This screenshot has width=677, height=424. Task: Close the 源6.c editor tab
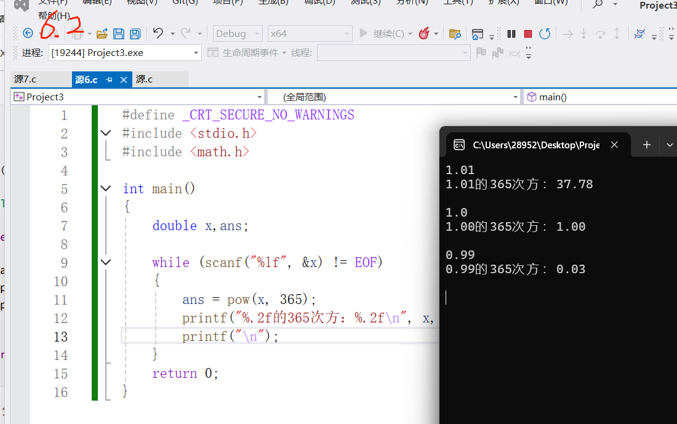124,79
